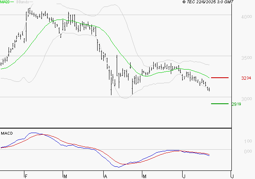Select the MACD indicator panel label
Viewport: 255px width, 179px height.
click(7, 133)
